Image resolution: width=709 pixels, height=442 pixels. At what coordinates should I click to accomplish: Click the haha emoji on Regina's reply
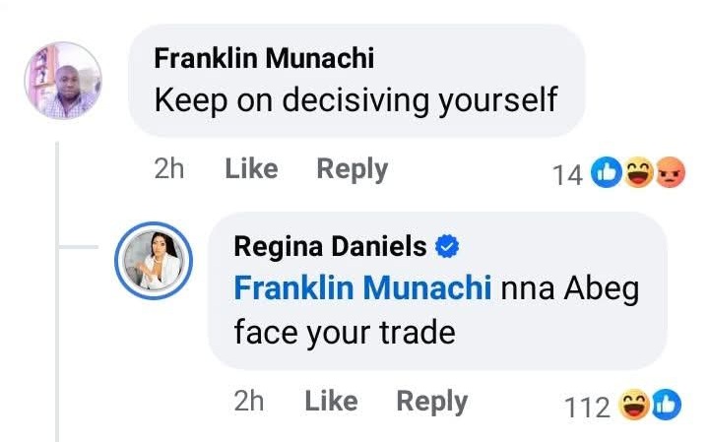click(x=633, y=405)
